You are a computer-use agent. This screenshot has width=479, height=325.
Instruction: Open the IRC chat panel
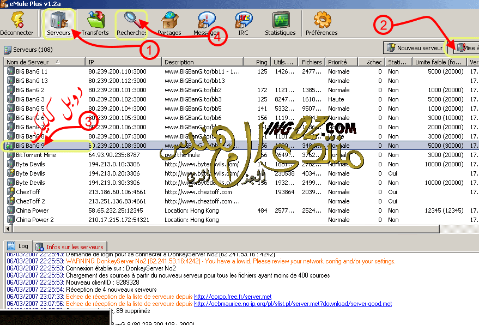[x=243, y=23]
